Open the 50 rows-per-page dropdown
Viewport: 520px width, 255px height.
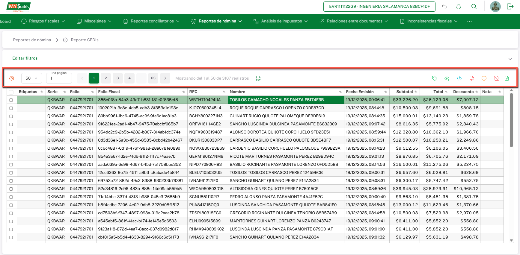[31, 78]
